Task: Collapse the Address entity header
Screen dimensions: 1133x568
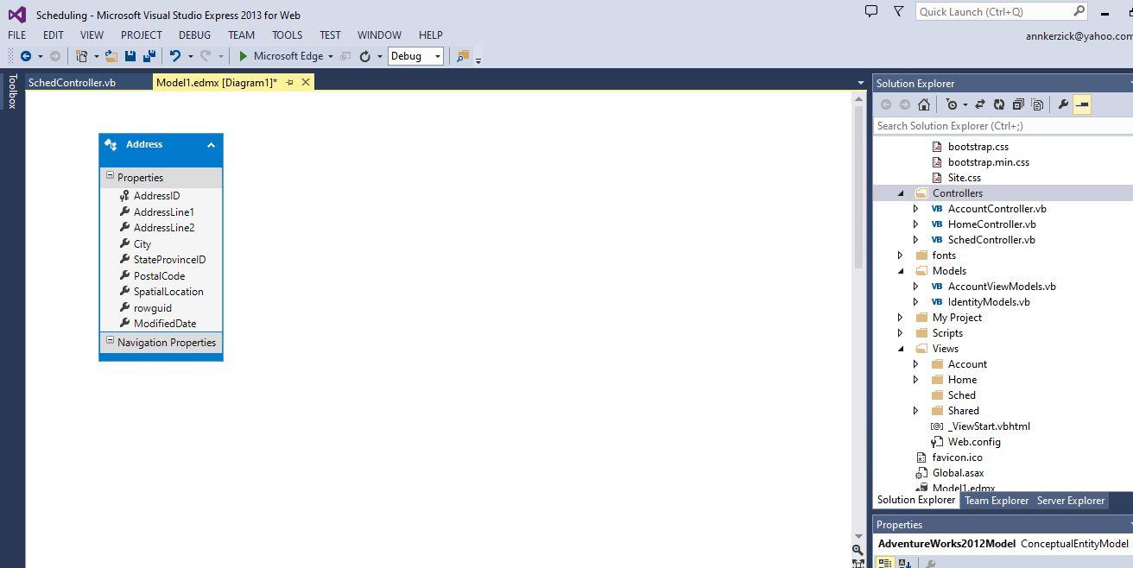Action: coord(211,144)
